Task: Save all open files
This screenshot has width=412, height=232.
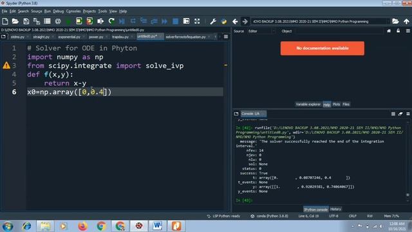Action: (x=37, y=21)
